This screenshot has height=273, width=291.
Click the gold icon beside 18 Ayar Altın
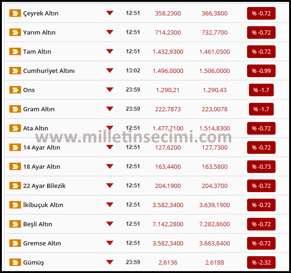click(x=15, y=166)
